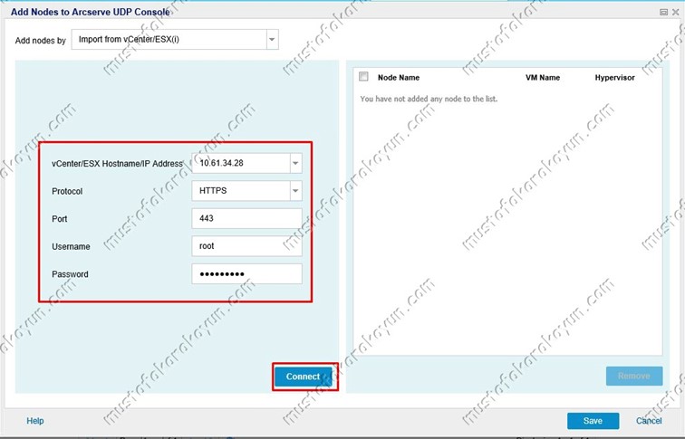Close the Add Nodes dialog
The width and height of the screenshot is (685, 439).
coord(675,12)
